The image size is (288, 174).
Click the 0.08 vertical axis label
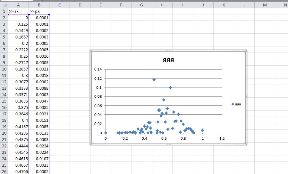98,96
